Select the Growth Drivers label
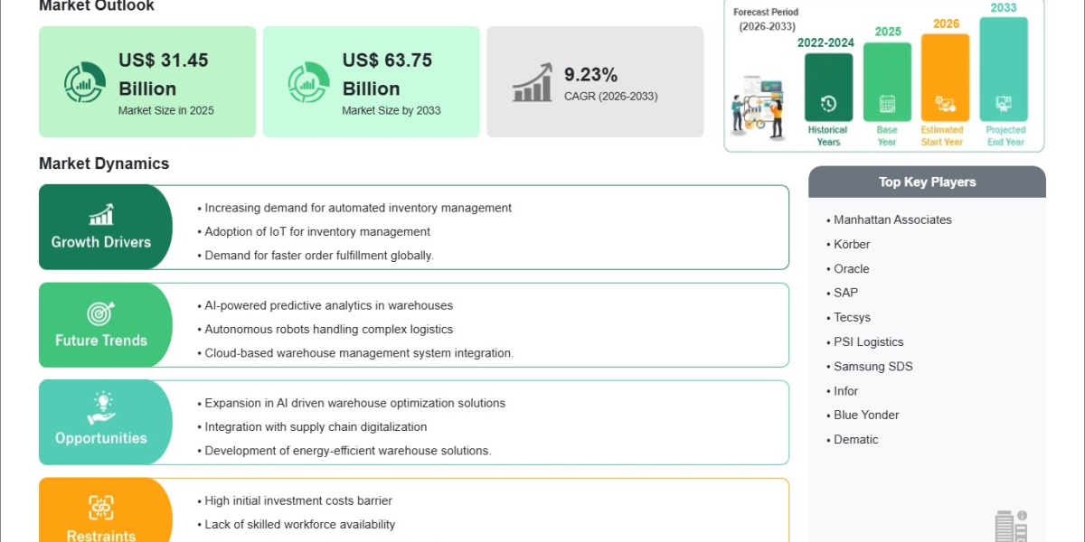 click(101, 242)
